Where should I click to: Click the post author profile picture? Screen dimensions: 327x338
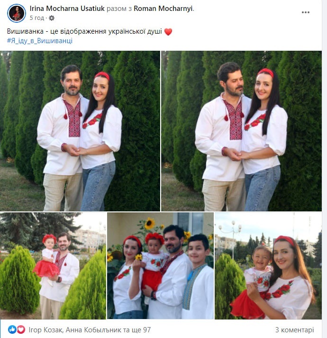17,13
